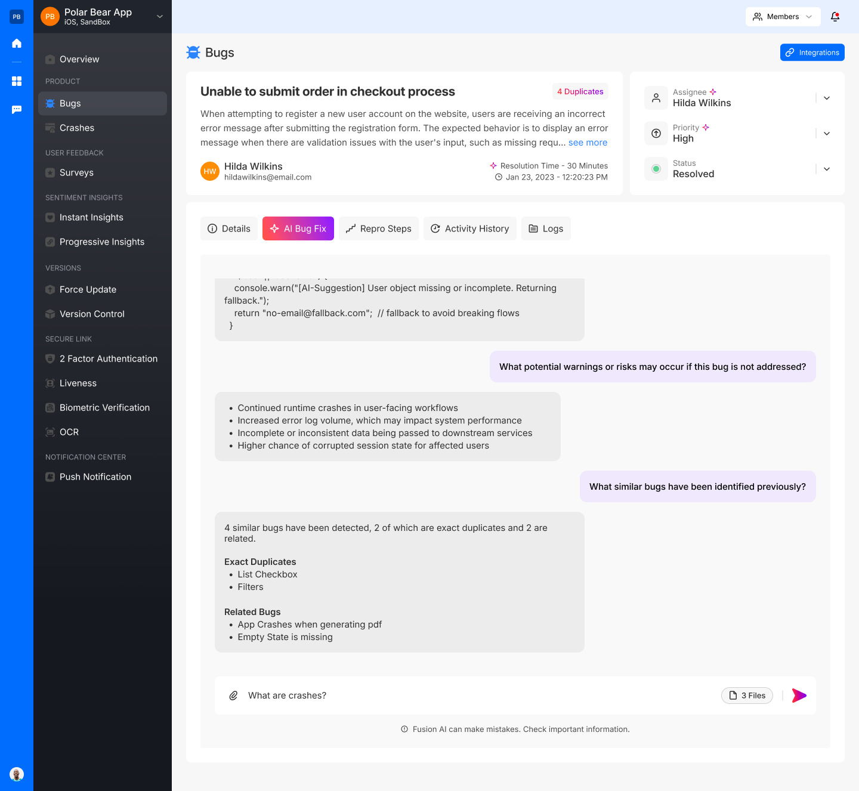Screen dimensions: 859x791
Task: Expand the Priority dropdown chevron
Action: (x=826, y=134)
